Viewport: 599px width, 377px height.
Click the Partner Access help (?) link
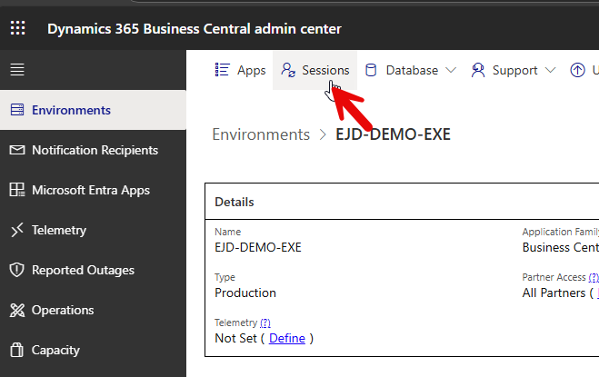(594, 277)
